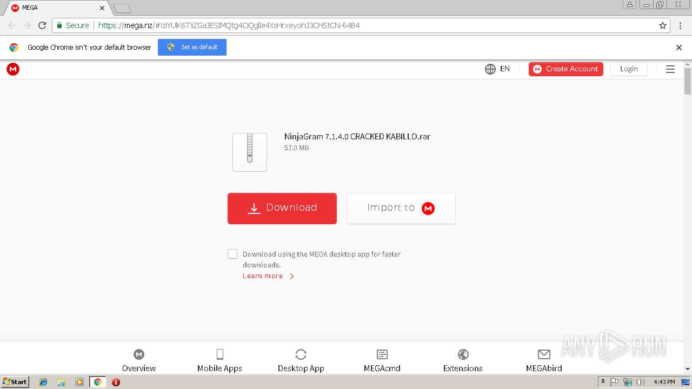Click the Login button

(x=629, y=69)
